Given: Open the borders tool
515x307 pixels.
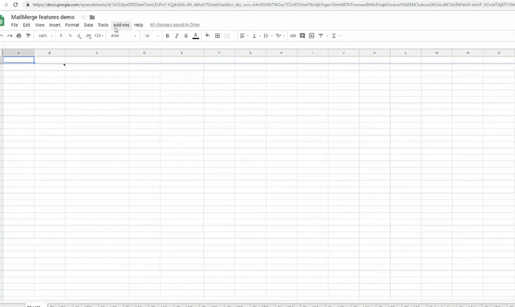Looking at the screenshot, I should [217, 36].
